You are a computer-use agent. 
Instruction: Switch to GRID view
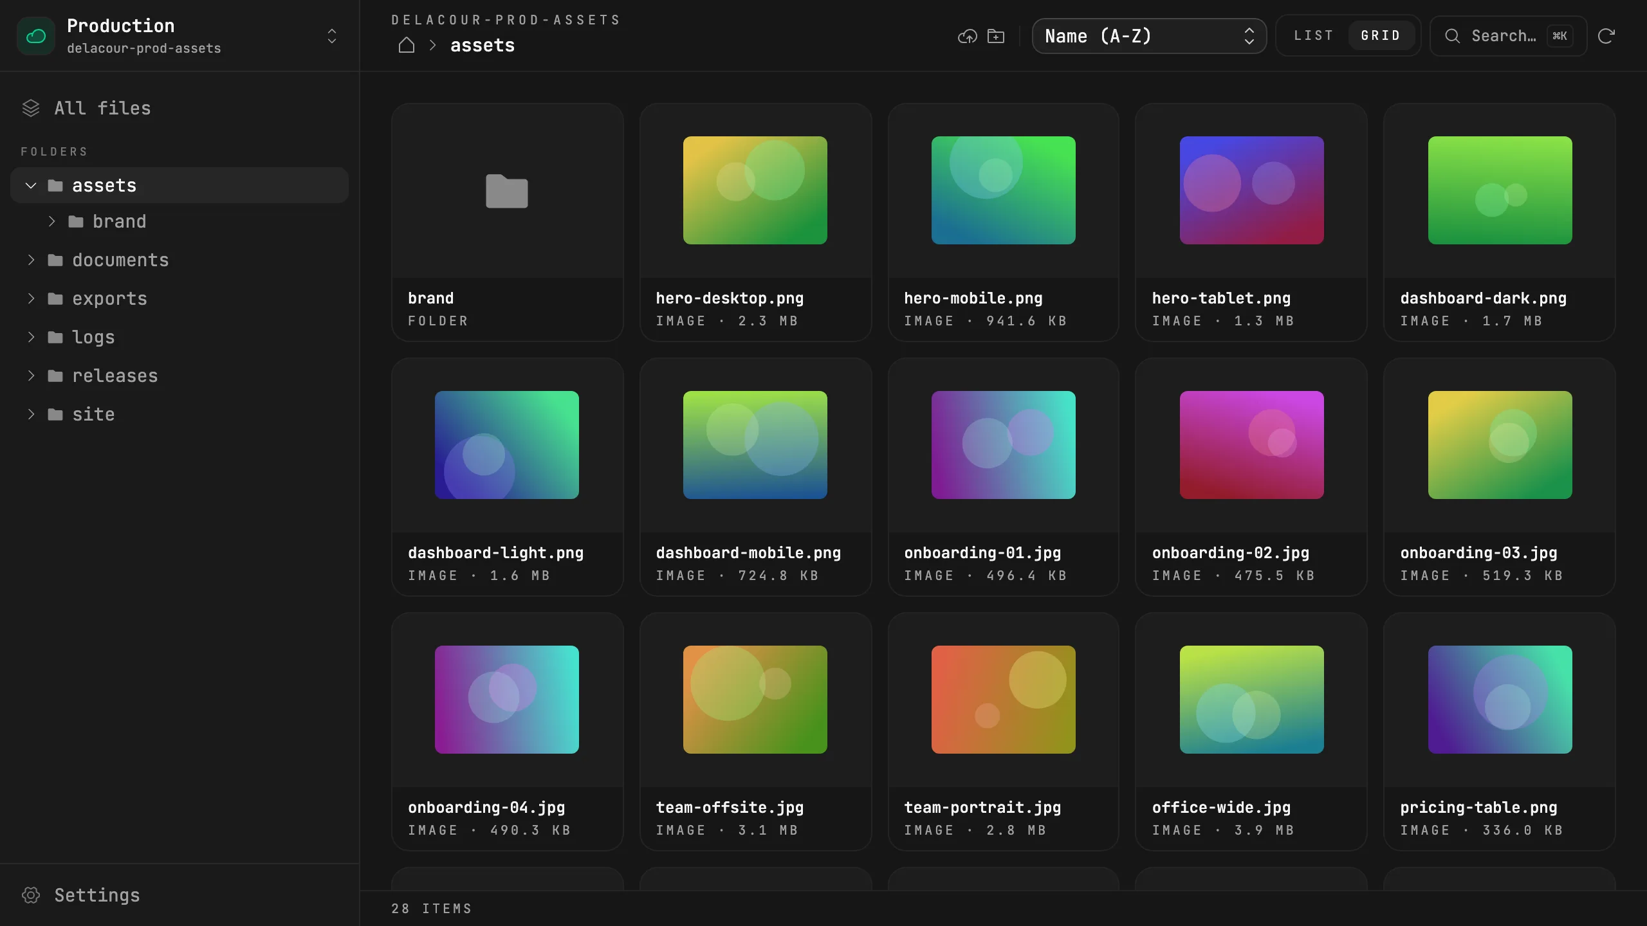pos(1381,35)
